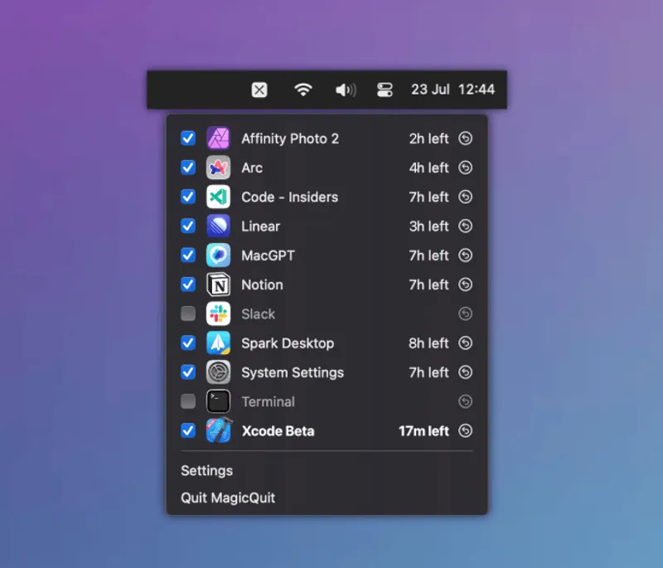Open Settings from the menu
Viewport: 663px width, 568px height.
tap(206, 470)
